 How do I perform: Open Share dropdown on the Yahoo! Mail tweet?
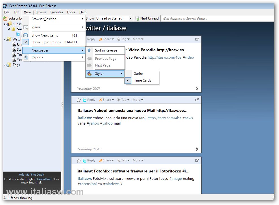click(x=106, y=100)
